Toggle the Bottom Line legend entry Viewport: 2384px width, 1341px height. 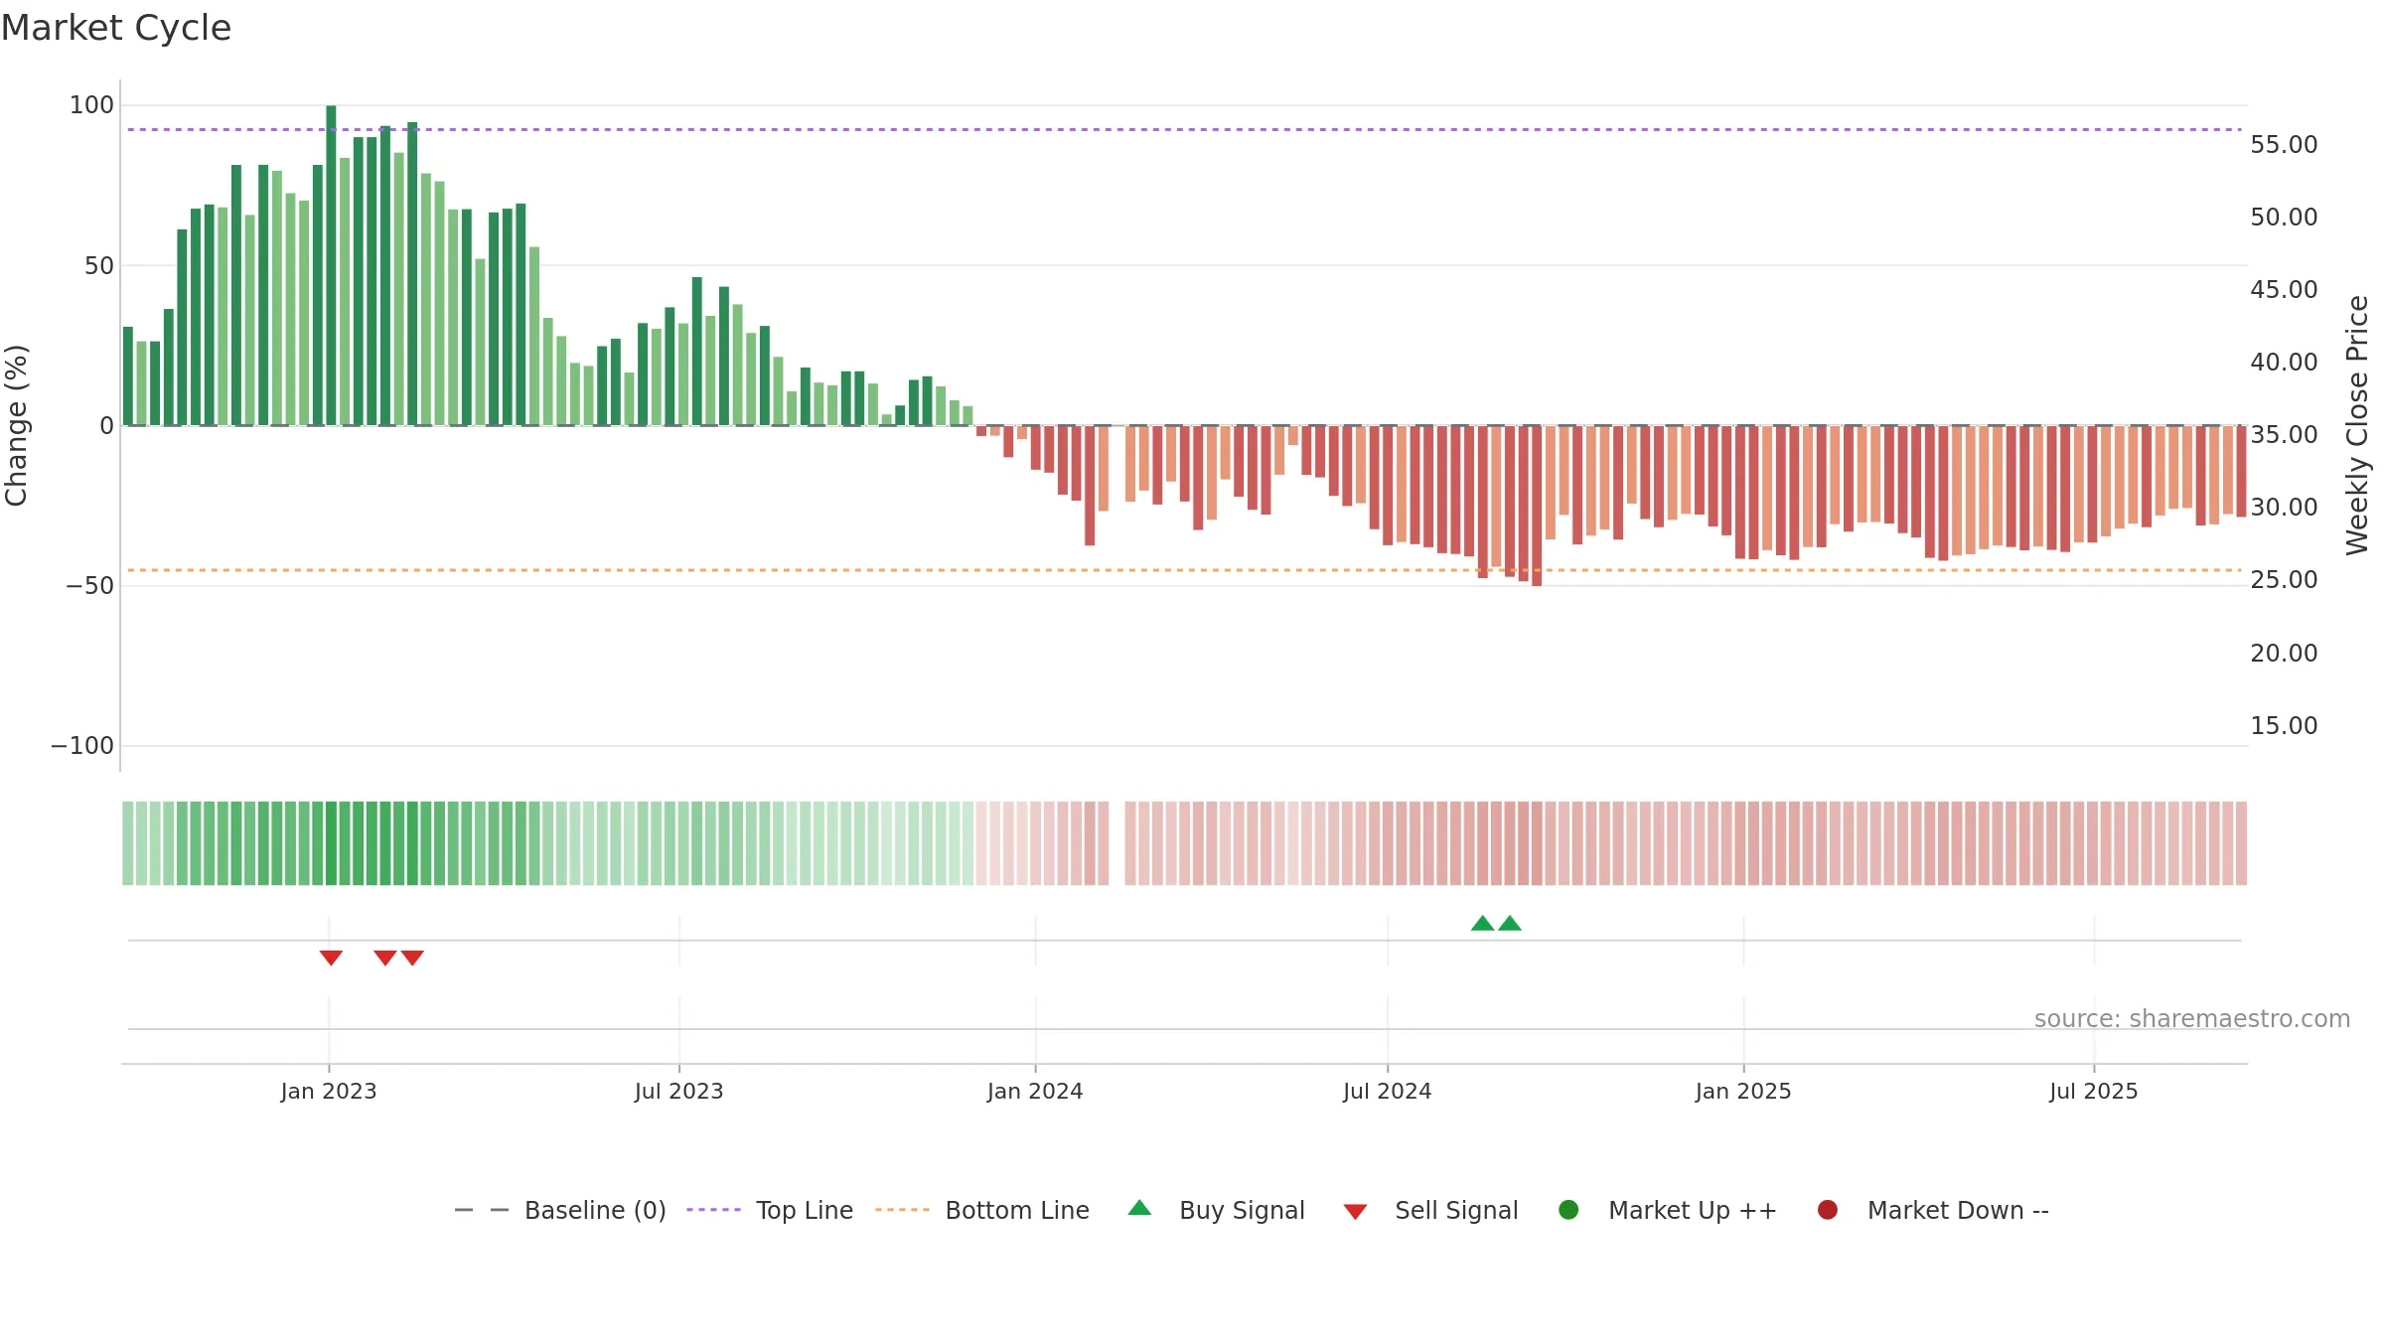tap(982, 1210)
